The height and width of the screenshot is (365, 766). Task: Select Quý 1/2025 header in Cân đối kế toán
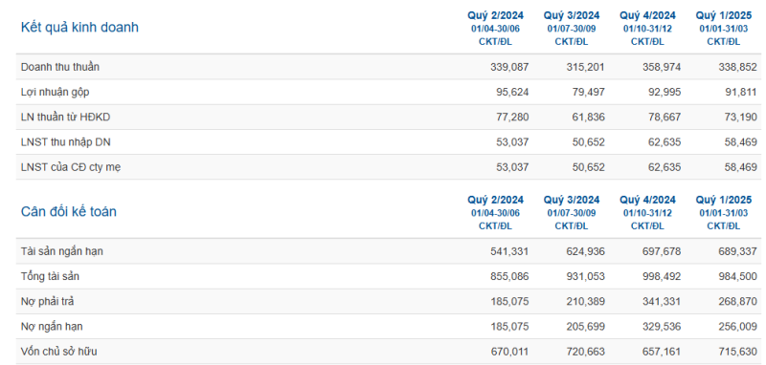tap(724, 200)
